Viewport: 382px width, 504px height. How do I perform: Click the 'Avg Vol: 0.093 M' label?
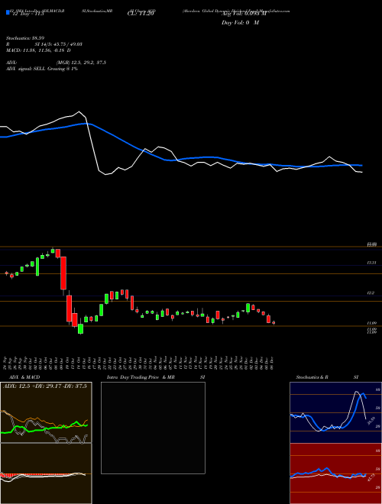244,14
